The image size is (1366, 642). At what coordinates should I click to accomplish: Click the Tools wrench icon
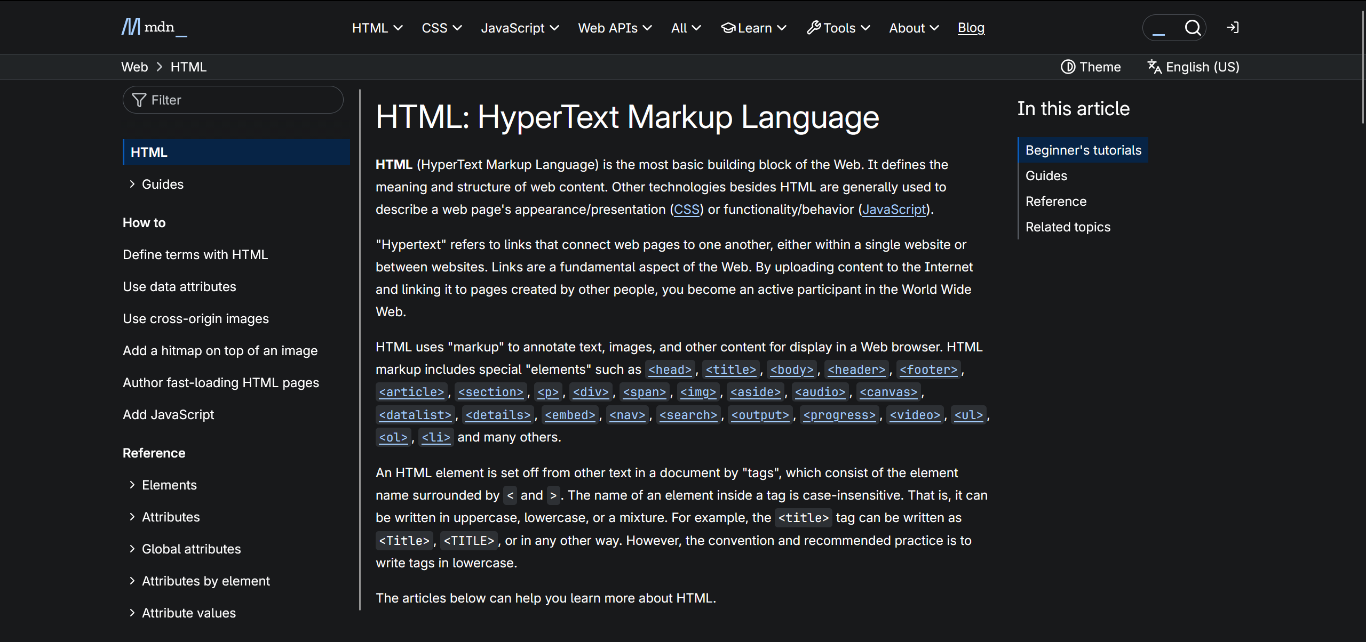(x=813, y=27)
